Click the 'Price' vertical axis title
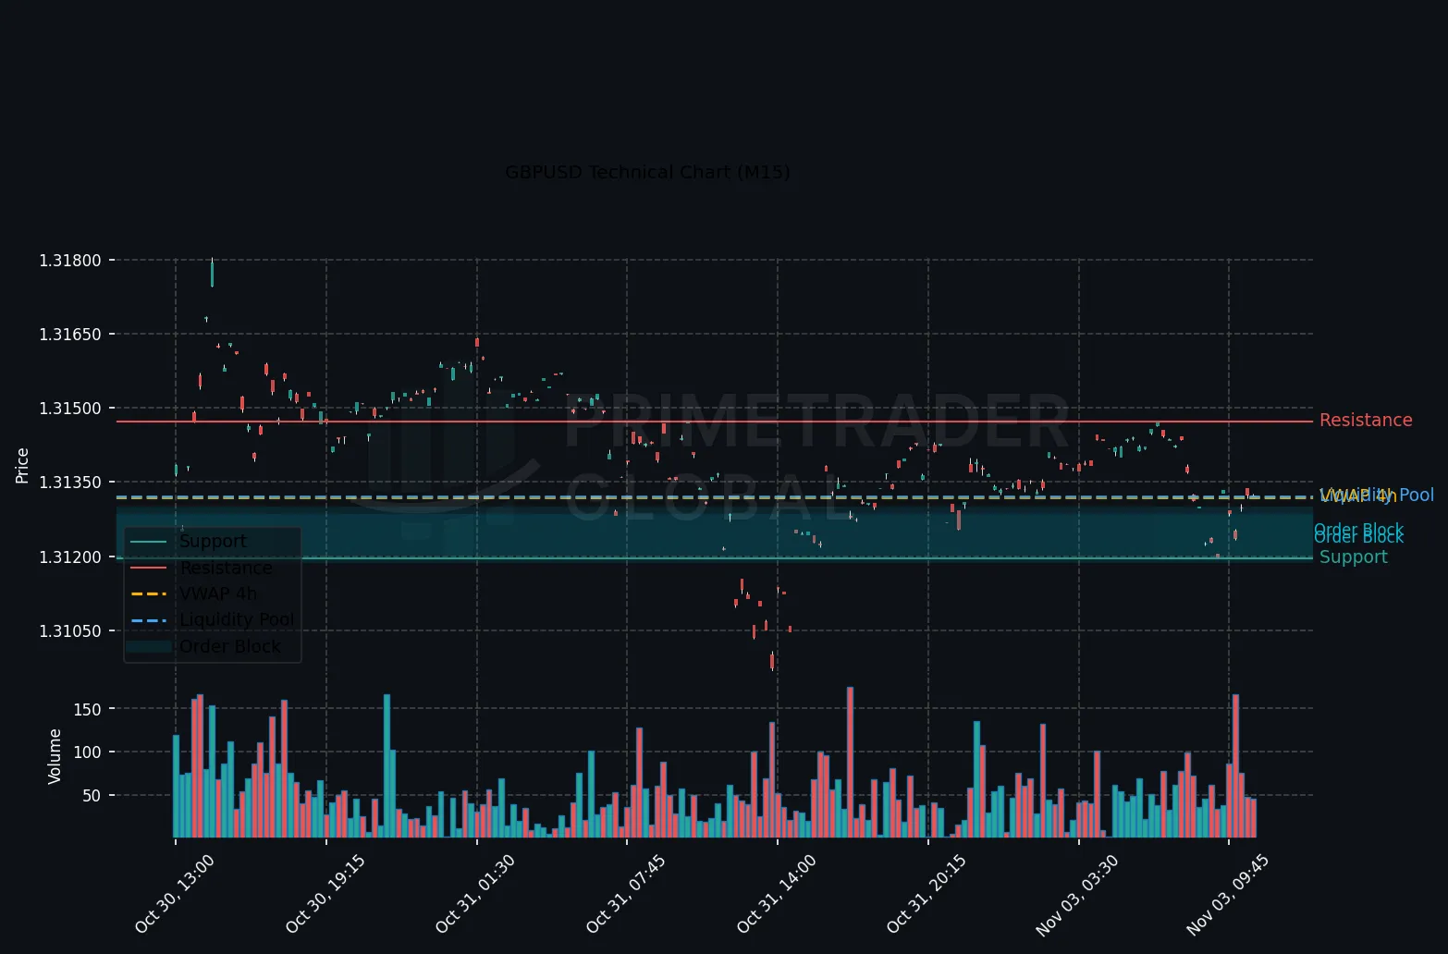The width and height of the screenshot is (1448, 954). click(23, 465)
